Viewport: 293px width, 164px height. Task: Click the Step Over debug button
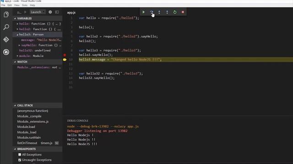tap(152, 12)
